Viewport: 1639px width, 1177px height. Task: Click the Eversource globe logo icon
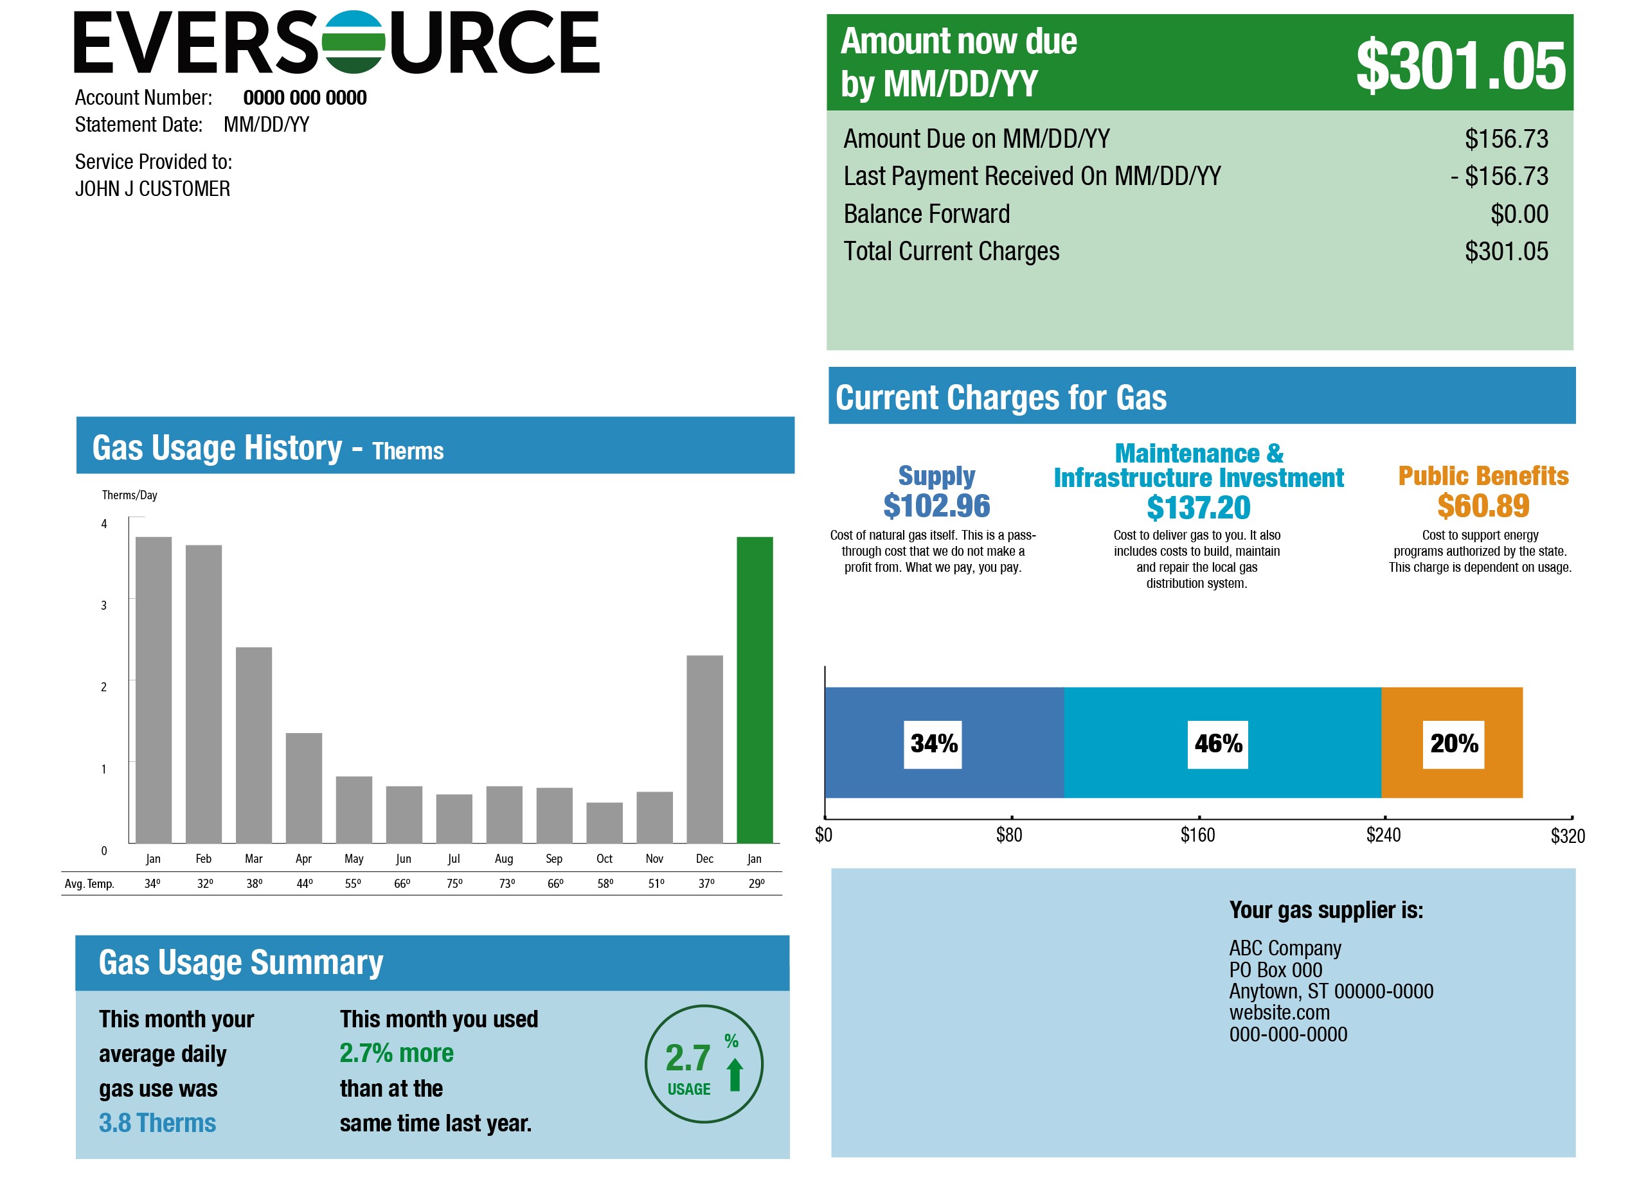354,42
